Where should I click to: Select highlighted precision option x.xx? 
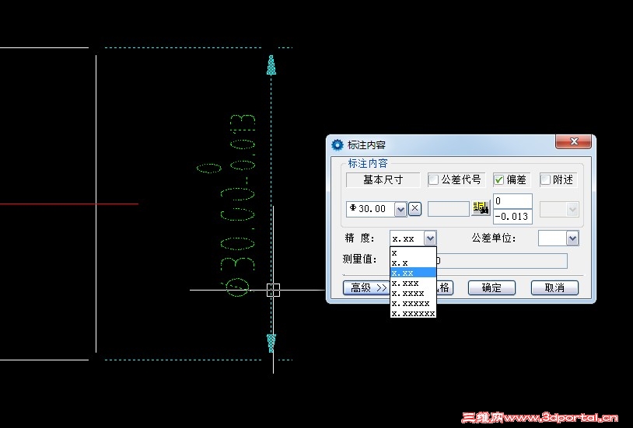pos(413,273)
